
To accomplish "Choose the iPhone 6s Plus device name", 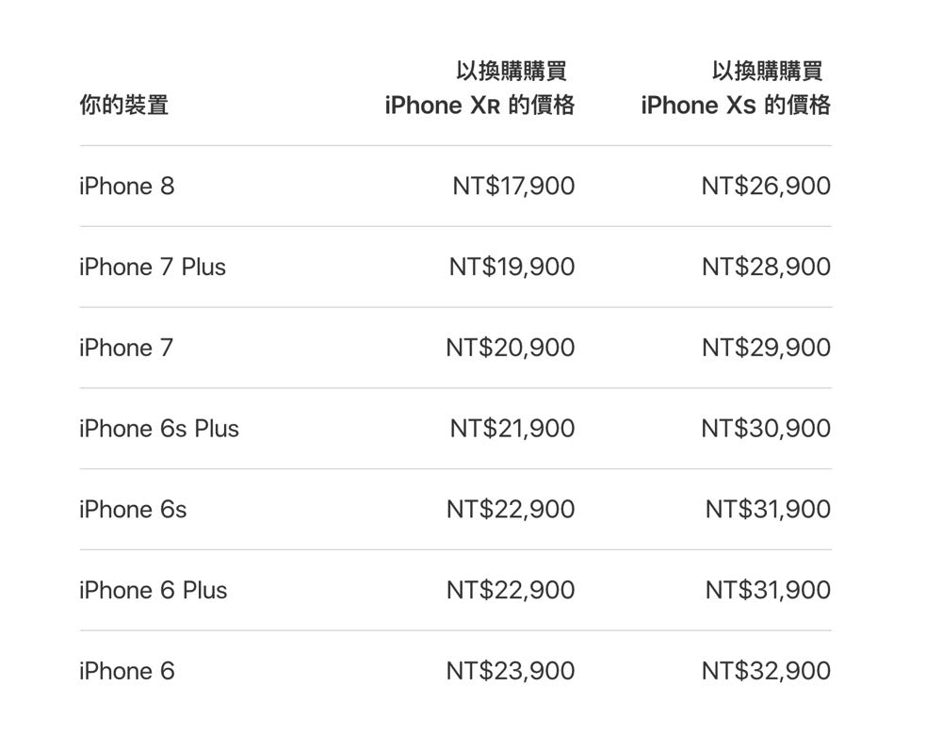I will coord(159,429).
